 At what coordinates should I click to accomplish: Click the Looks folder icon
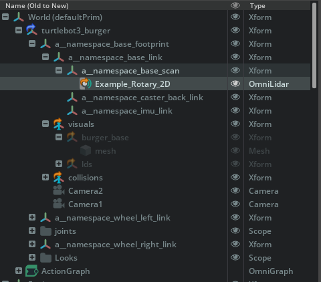pyautogui.click(x=45, y=258)
